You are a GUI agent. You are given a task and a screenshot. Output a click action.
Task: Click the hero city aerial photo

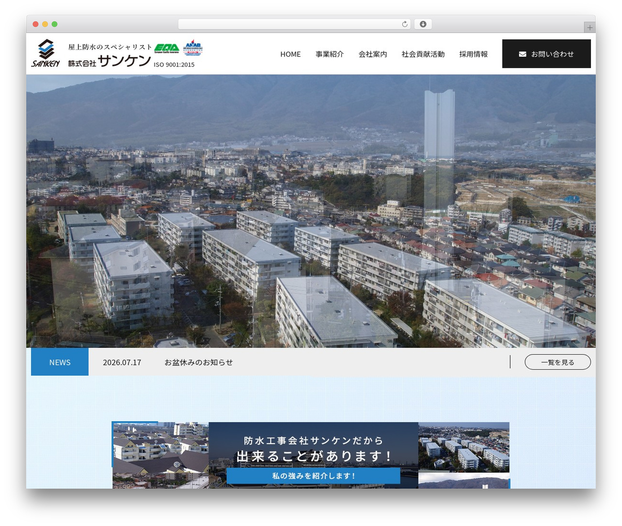(311, 211)
